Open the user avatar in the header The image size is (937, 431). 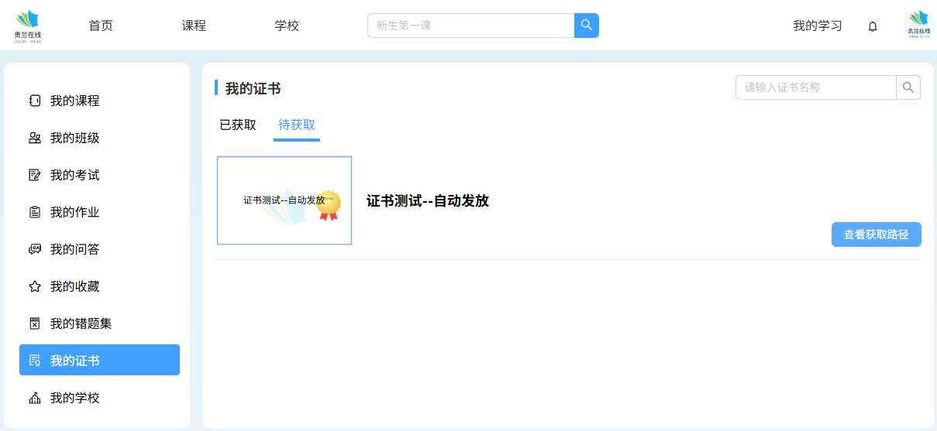click(918, 26)
